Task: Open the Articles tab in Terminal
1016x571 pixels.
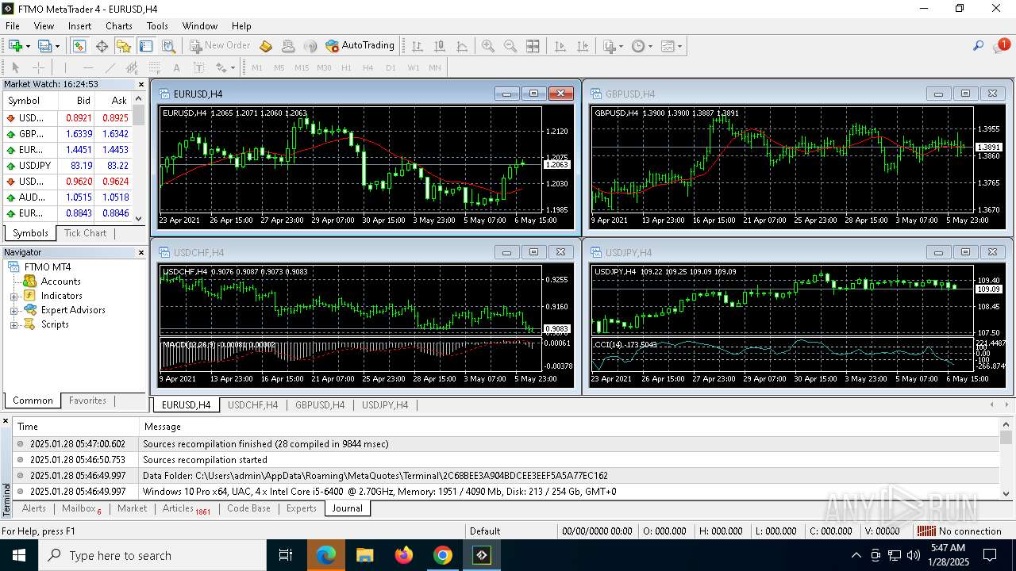Action: click(186, 508)
